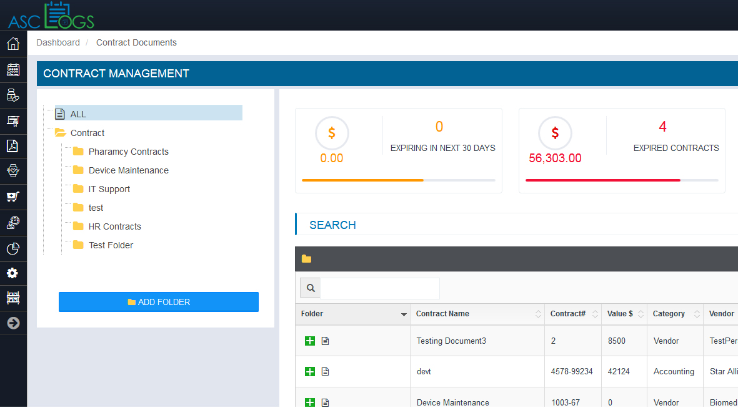The image size is (738, 408).
Task: Click the calendar icon in sidebar
Action: pos(13,70)
